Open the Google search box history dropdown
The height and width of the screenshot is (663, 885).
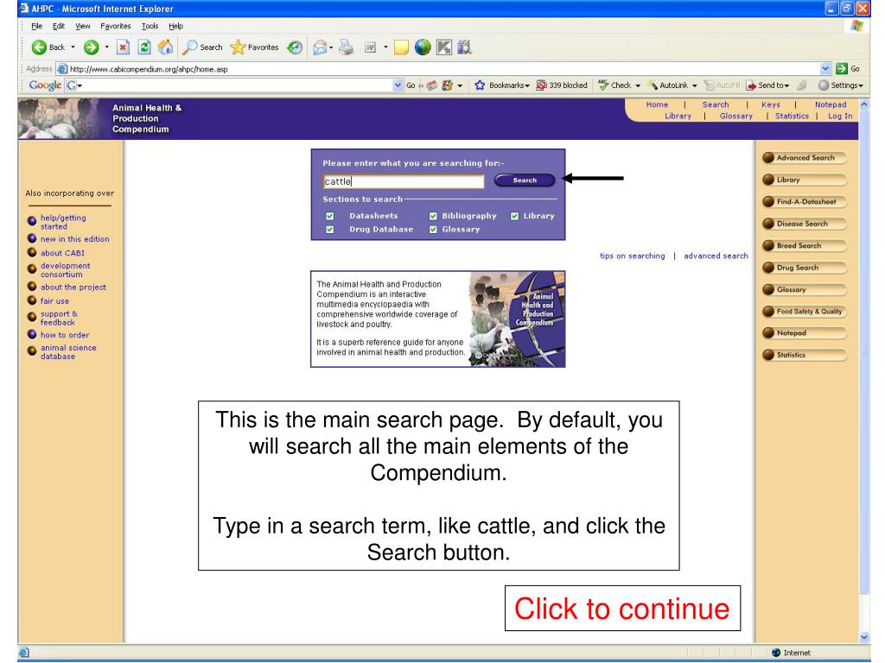pyautogui.click(x=398, y=85)
